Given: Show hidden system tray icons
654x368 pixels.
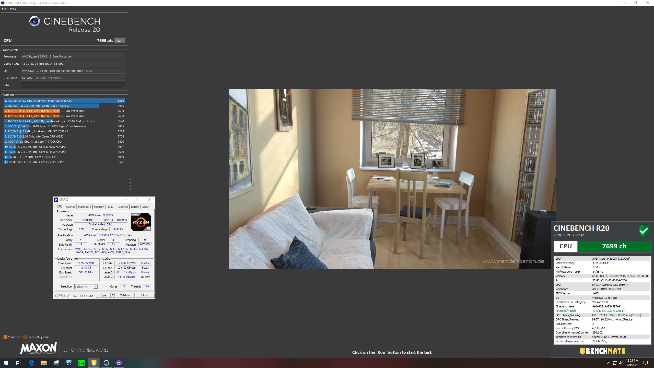Looking at the screenshot, I should coord(609,363).
